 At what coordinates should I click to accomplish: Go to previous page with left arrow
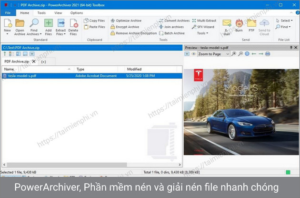click(x=254, y=54)
